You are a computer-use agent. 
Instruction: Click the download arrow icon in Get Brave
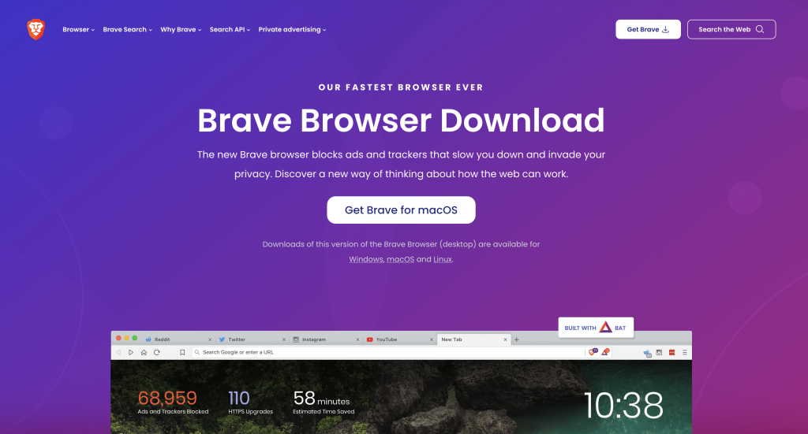tap(666, 29)
